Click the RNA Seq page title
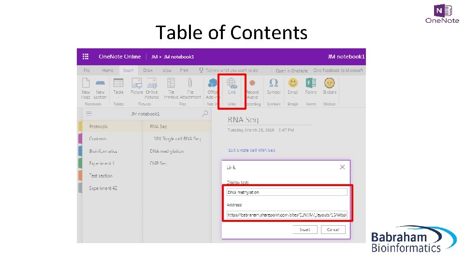Screen dimensions: 464x261 [243, 119]
